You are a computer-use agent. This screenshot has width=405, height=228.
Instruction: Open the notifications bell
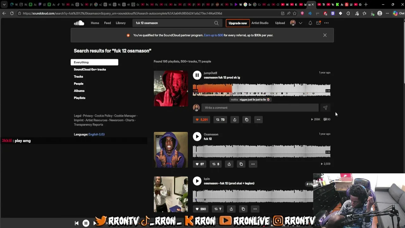(x=310, y=23)
